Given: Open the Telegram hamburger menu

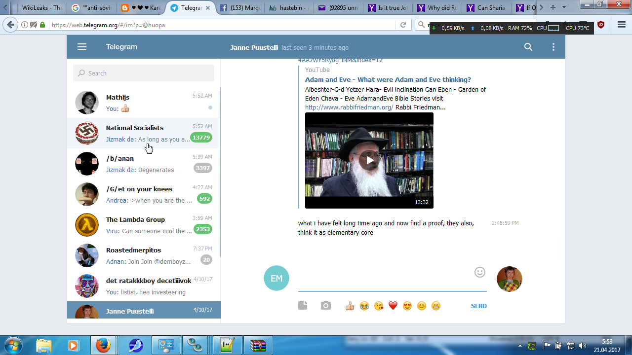Looking at the screenshot, I should [82, 47].
